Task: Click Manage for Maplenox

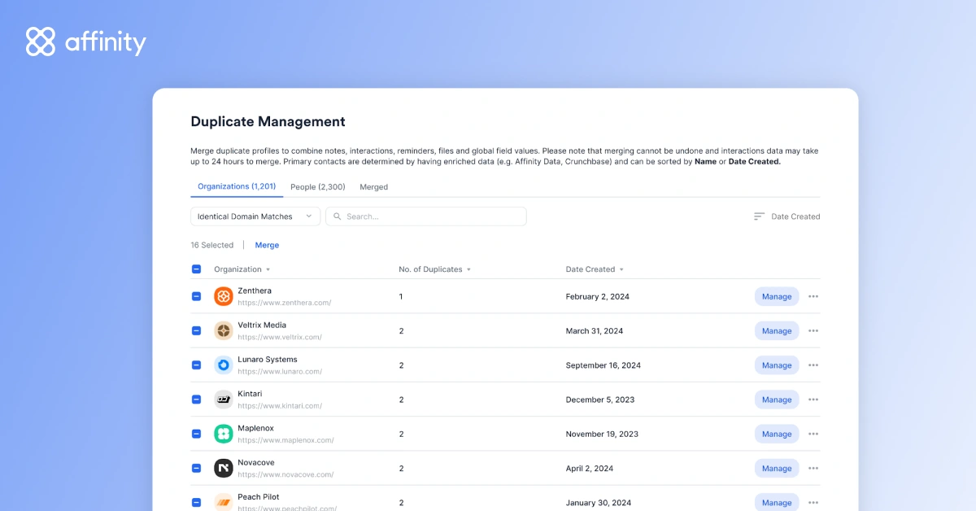Action: pos(777,434)
